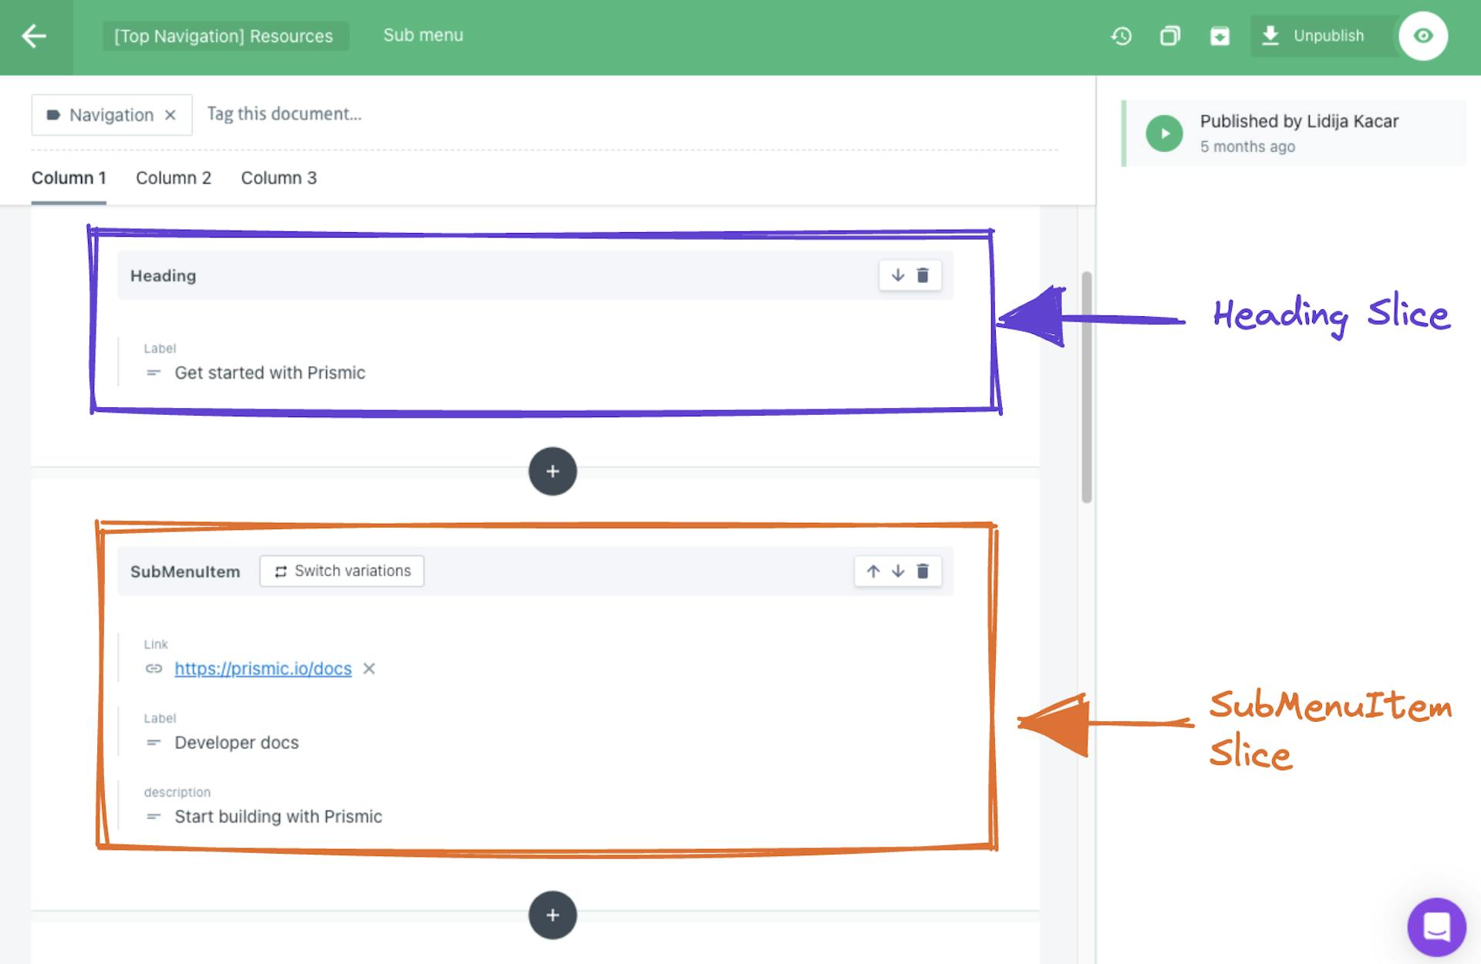Switch to the Column 2 tab
Viewport: 1481px width, 964px height.
pos(173,177)
